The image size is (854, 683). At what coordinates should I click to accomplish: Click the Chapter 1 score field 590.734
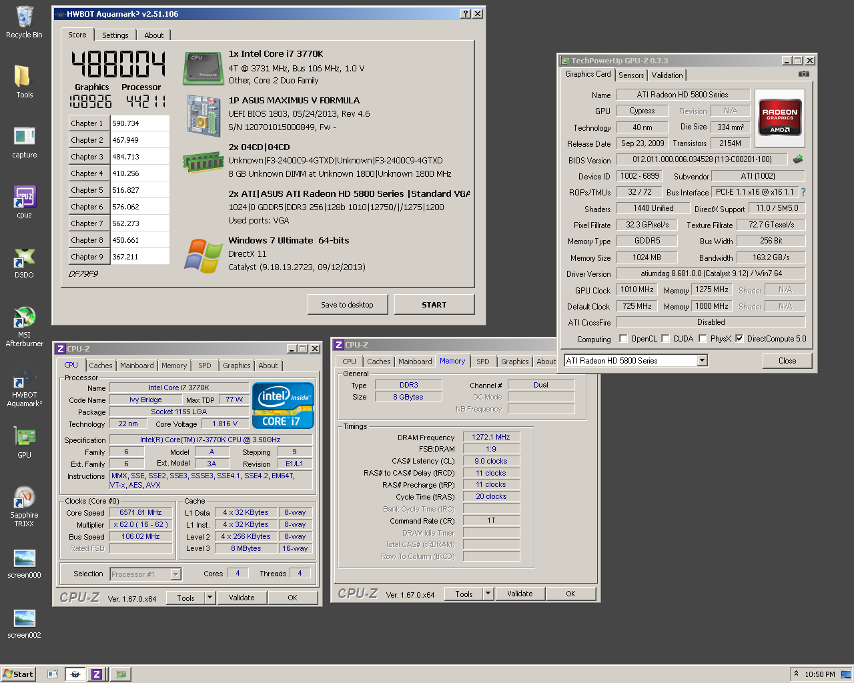pos(139,123)
